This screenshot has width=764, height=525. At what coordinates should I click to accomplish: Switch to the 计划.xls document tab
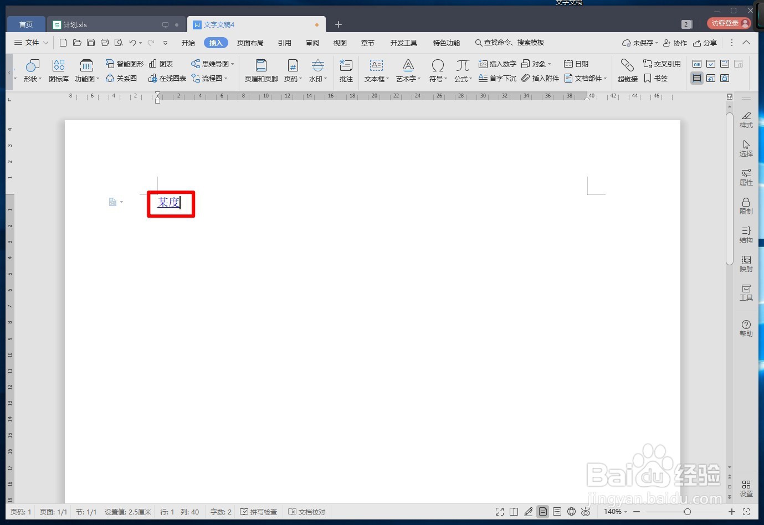(x=116, y=24)
